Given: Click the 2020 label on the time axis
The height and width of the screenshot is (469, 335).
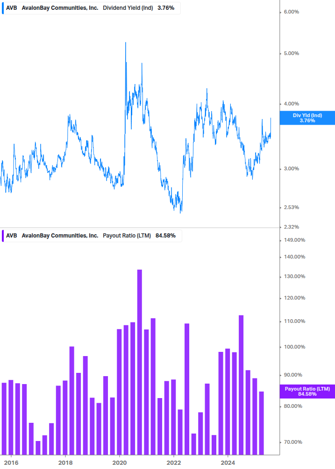Looking at the screenshot, I should click(120, 463).
